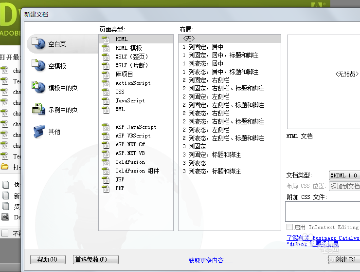Select layout 3 列液态
Image resolution: width=360 pixels, height=272 pixels.
(230, 163)
